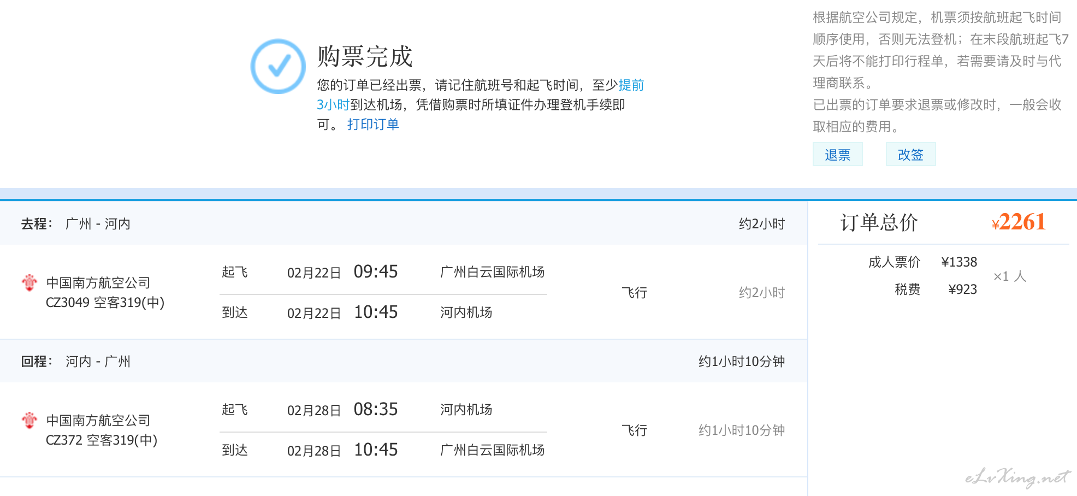The height and width of the screenshot is (496, 1077).
Task: Click 中国南方航空公司 in the outbound flight
Action: click(98, 283)
